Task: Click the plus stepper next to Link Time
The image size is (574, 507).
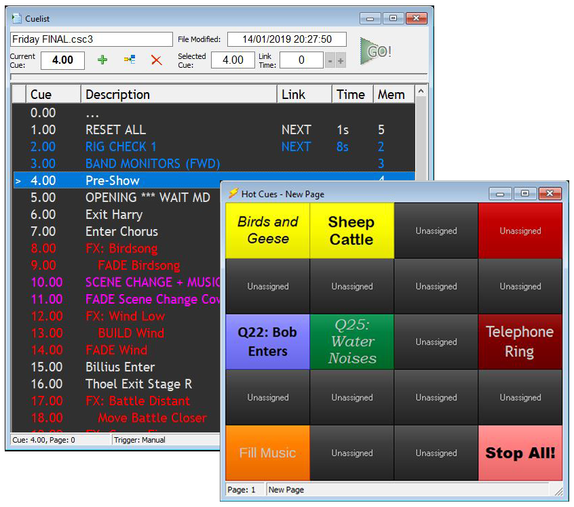Action: 341,60
